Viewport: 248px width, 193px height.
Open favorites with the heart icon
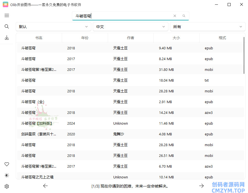(7, 164)
